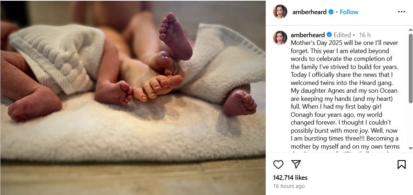Like the post with the heart icon
Viewport: 413px width, 195px height.
tap(278, 165)
